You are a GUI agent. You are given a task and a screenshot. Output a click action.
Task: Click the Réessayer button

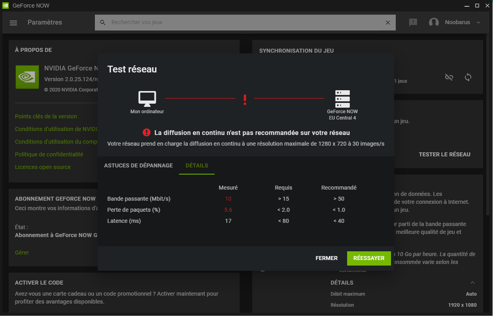click(x=369, y=258)
